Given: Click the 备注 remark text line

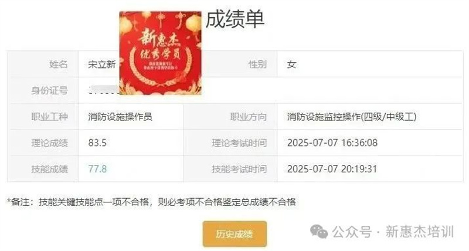Looking at the screenshot, I should click(152, 202).
